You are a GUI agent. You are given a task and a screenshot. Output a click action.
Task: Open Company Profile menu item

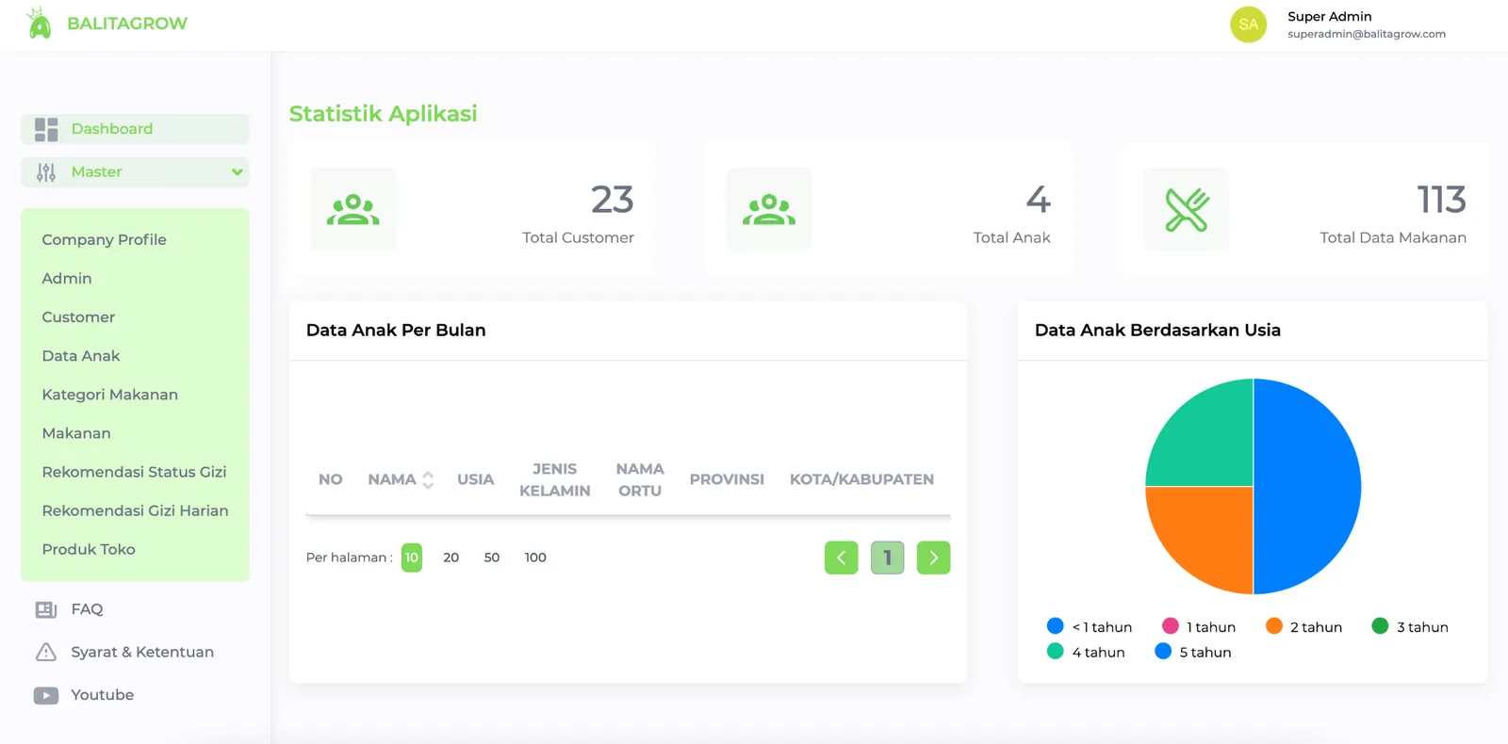[105, 240]
